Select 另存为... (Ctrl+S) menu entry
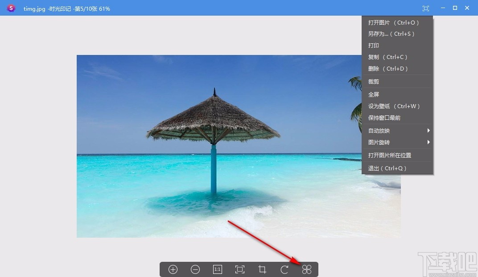The width and height of the screenshot is (478, 277). [397, 34]
